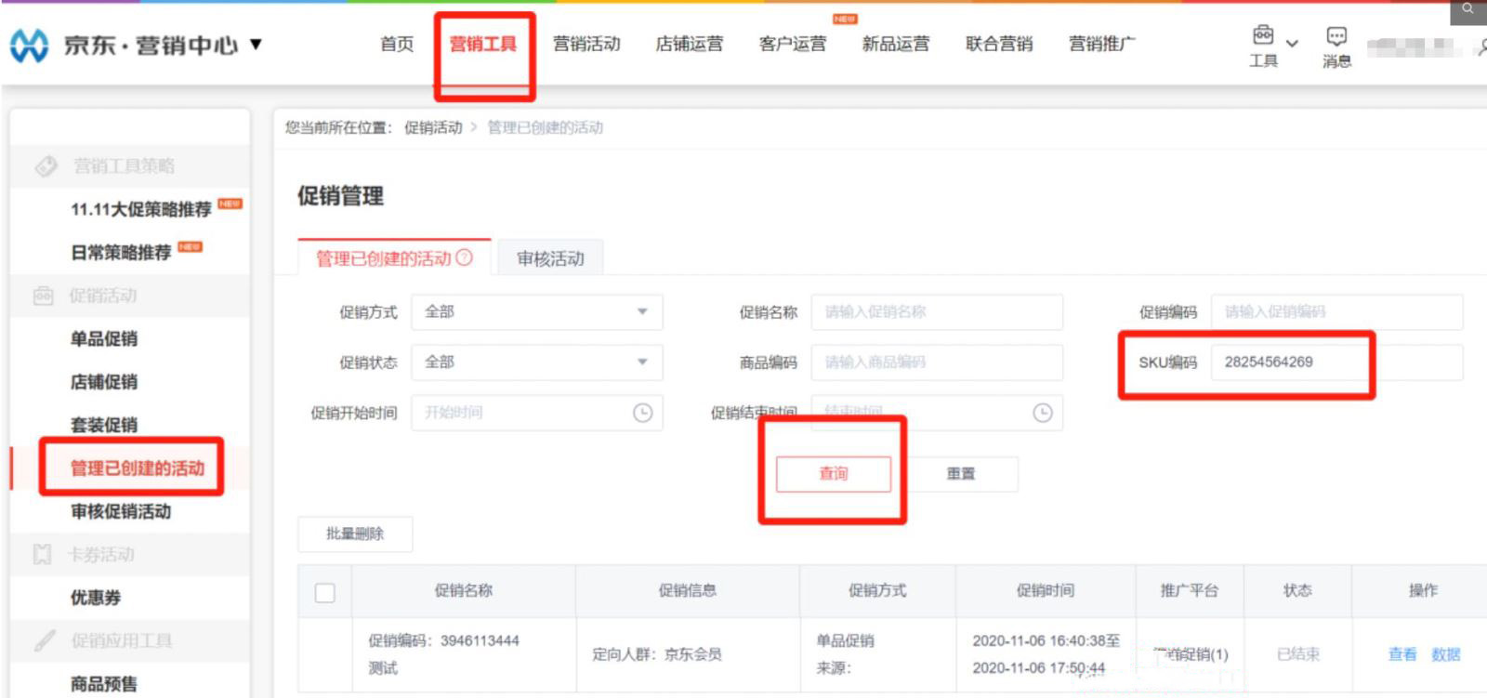Click the 营销工具策略 tag icon

click(46, 166)
